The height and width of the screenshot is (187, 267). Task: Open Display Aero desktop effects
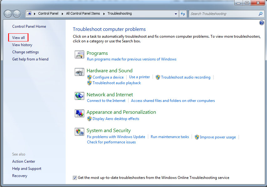(116, 119)
